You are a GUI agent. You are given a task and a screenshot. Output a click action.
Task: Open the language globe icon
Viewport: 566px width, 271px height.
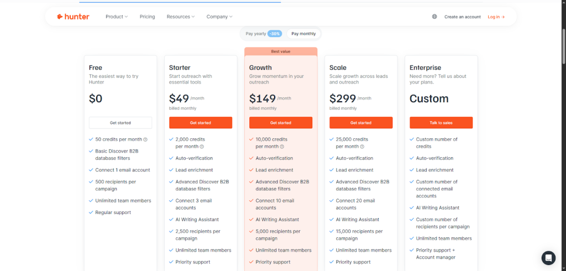click(434, 17)
